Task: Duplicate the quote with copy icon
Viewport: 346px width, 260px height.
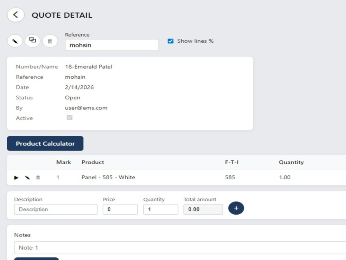Action: [33, 41]
